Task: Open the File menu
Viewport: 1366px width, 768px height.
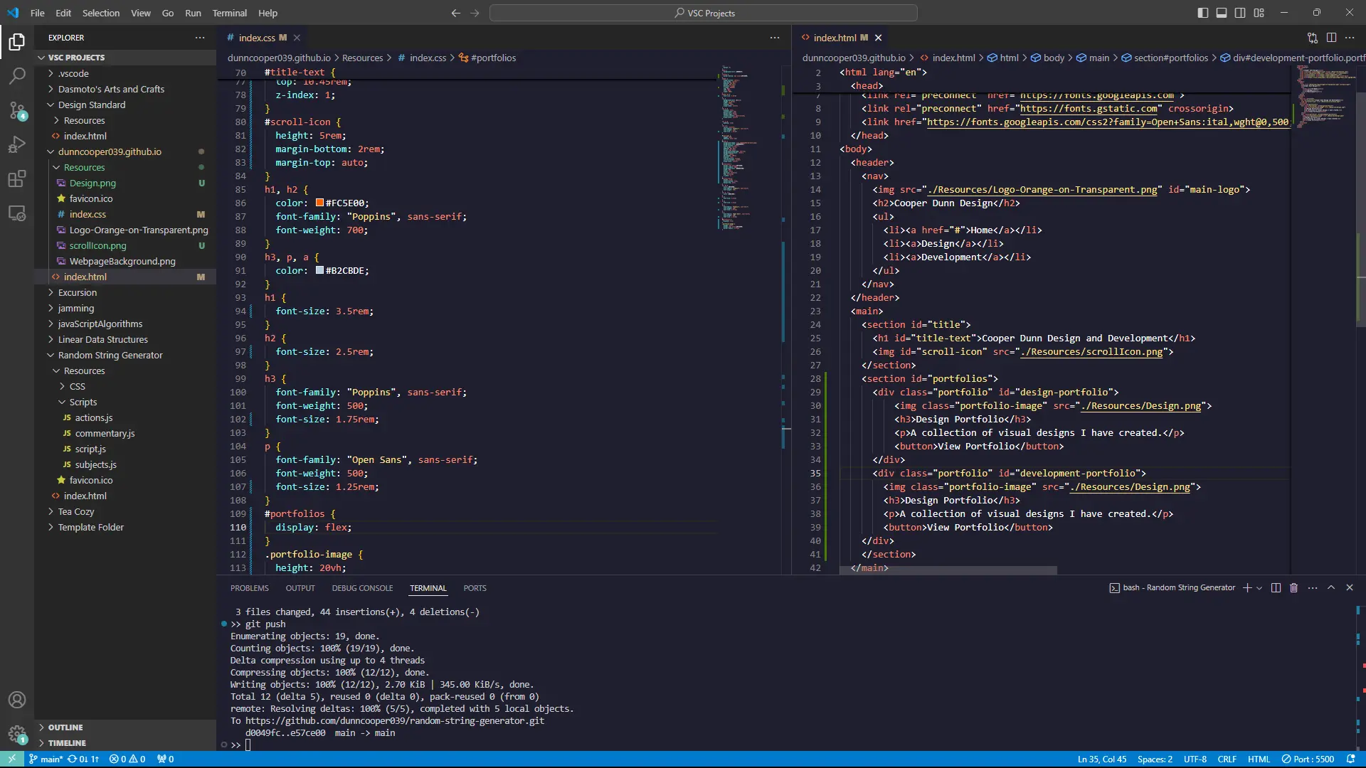Action: coord(38,13)
